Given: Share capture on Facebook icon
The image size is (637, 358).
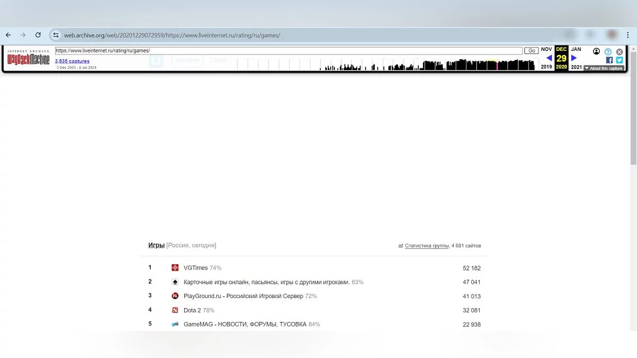Looking at the screenshot, I should pos(609,60).
